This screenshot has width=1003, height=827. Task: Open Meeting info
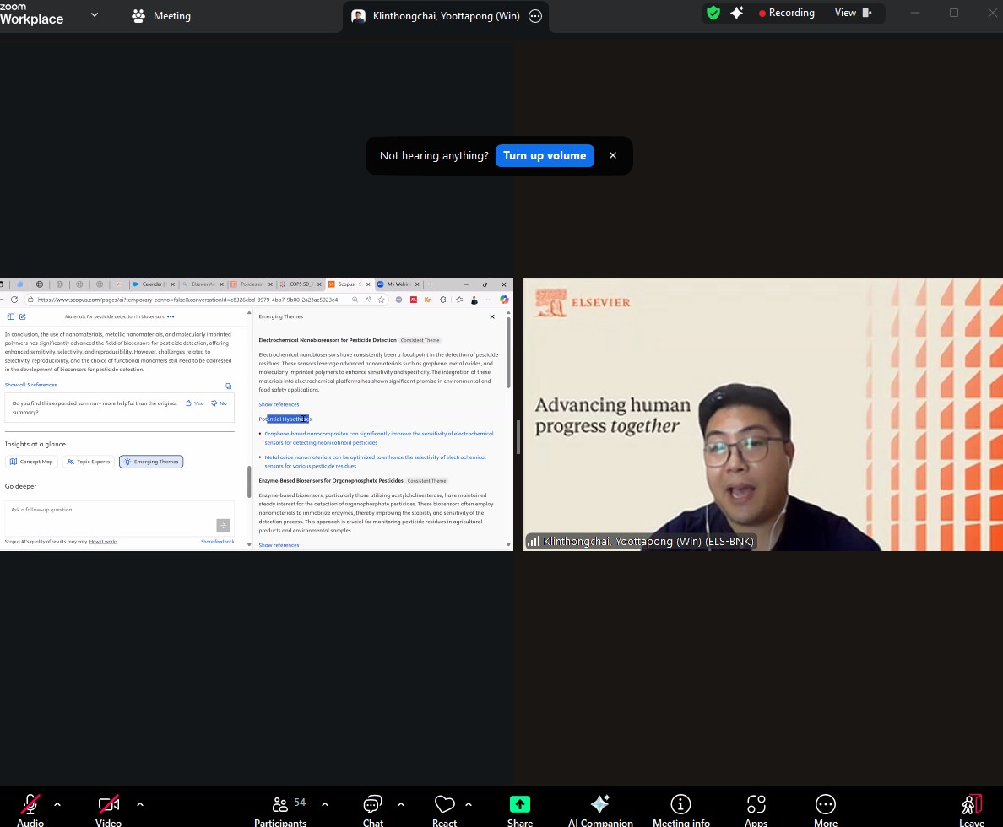680,804
